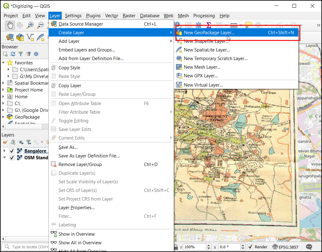Click the New SpatiaLite Layer feather toolbar icon
The image size is (322, 252).
point(40,37)
